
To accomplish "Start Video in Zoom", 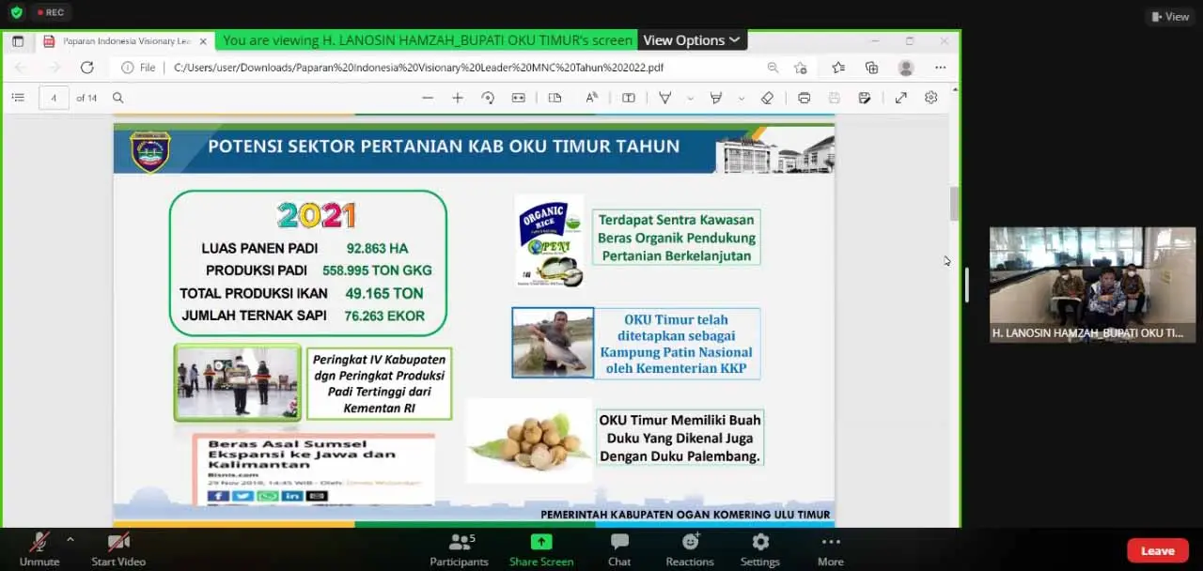I will click(x=118, y=548).
